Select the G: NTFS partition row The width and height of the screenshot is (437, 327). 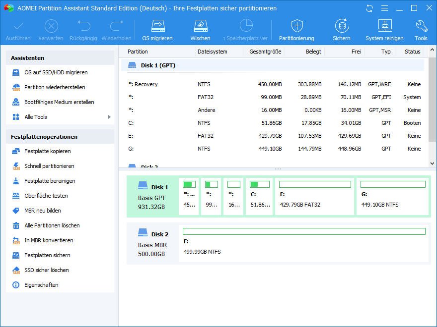[x=273, y=149]
